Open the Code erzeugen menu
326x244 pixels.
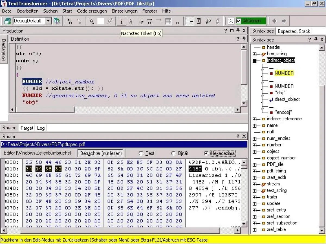pos(92,11)
